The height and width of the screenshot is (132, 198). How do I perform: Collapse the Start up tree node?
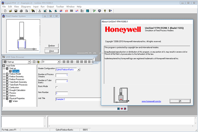tap(4, 68)
